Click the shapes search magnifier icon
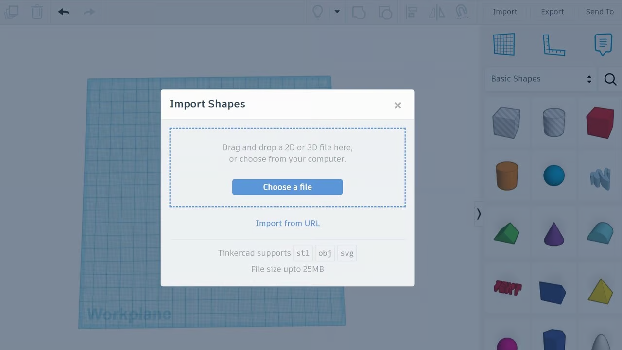622x350 pixels. [610, 79]
